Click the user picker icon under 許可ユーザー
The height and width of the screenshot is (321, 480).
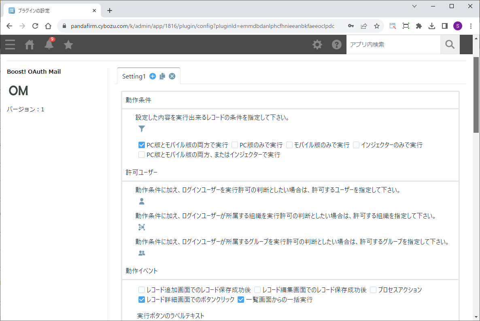[x=142, y=201]
